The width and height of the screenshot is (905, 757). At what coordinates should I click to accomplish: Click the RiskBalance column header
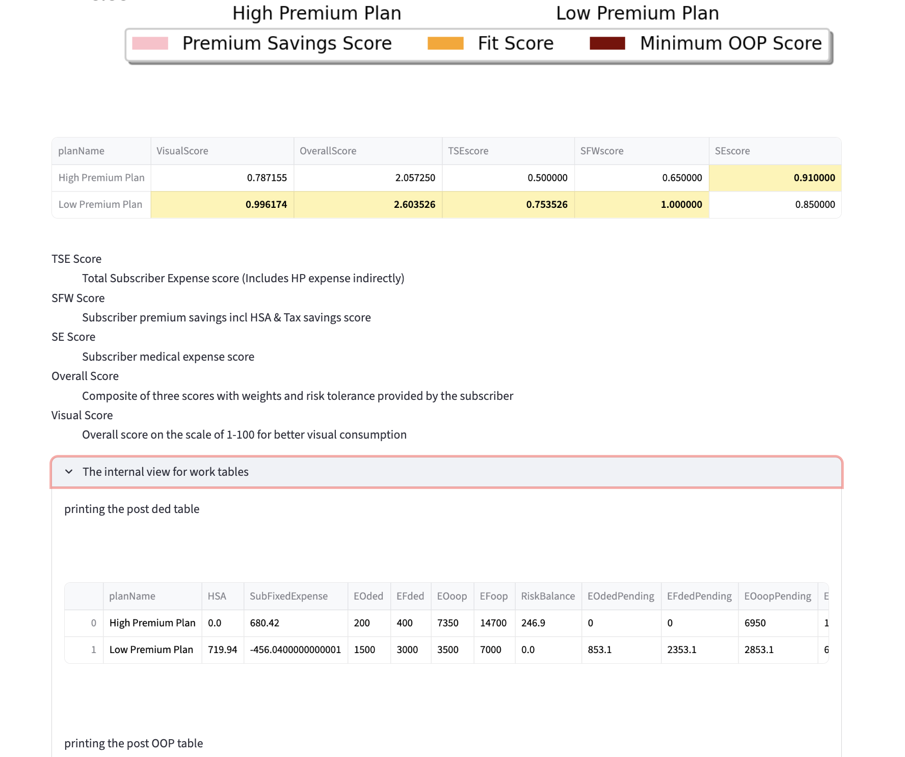pyautogui.click(x=548, y=596)
